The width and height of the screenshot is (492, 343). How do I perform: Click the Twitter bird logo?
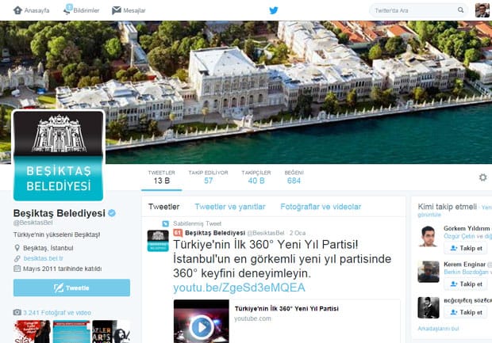point(273,10)
